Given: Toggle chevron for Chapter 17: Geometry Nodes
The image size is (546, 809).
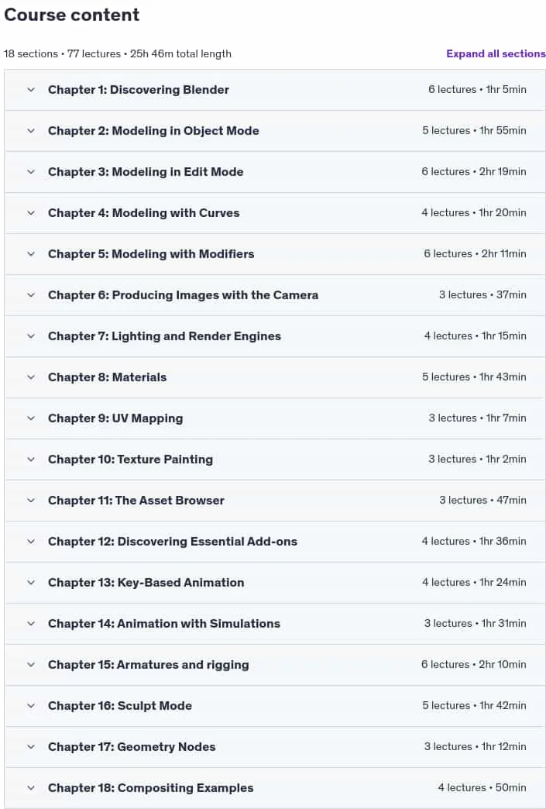Looking at the screenshot, I should tap(31, 746).
